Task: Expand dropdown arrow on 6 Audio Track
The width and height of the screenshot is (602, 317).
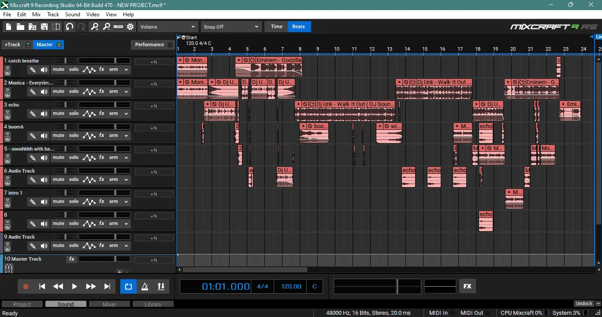Action: [126, 180]
